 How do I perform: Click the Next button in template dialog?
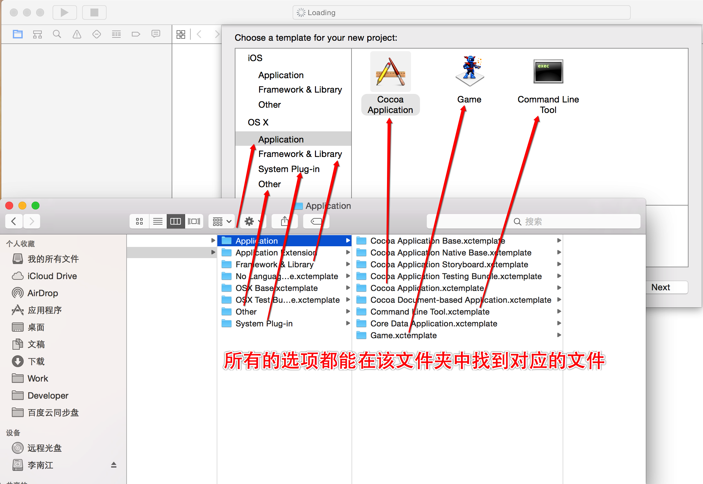(667, 287)
